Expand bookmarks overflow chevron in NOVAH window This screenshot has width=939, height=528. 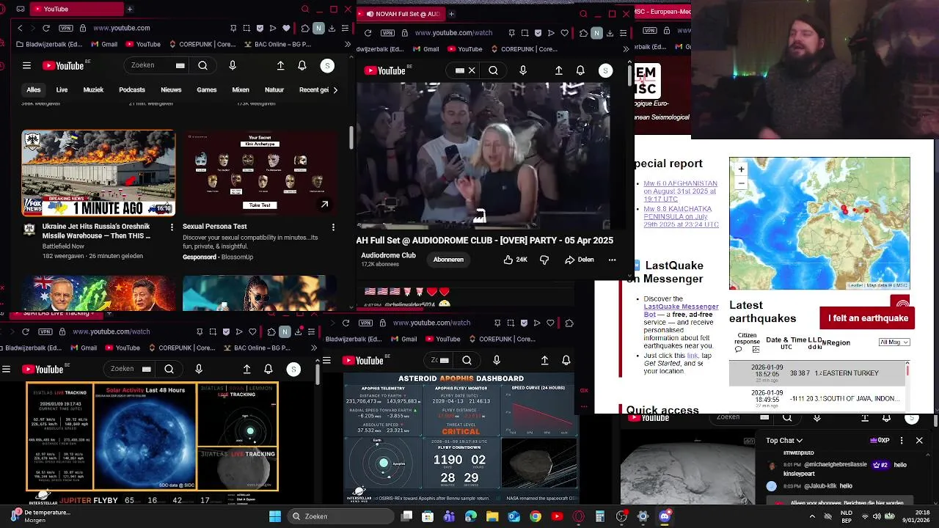626,49
